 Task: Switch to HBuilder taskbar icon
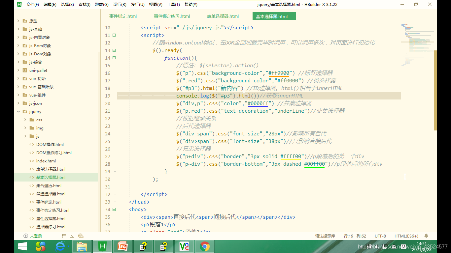(x=102, y=246)
